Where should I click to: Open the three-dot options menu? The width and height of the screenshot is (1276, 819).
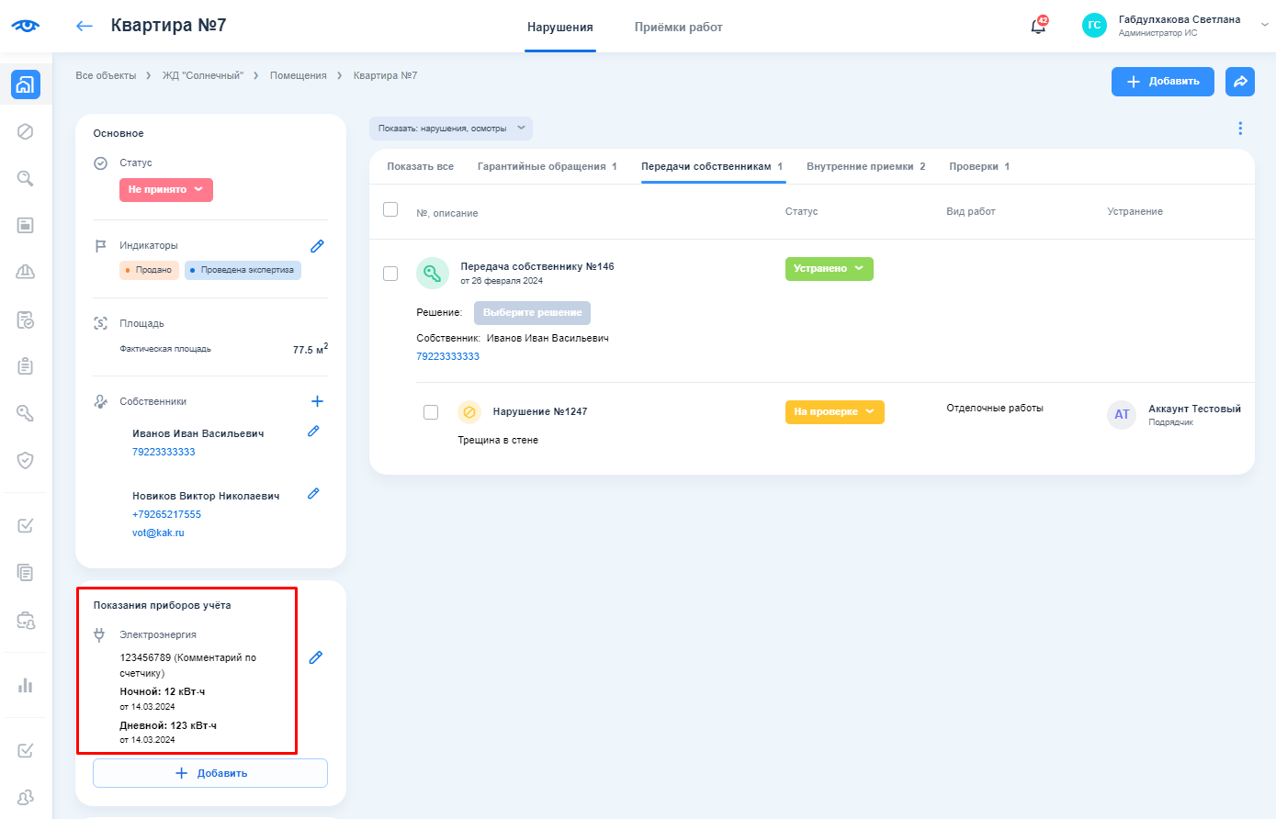pos(1239,129)
